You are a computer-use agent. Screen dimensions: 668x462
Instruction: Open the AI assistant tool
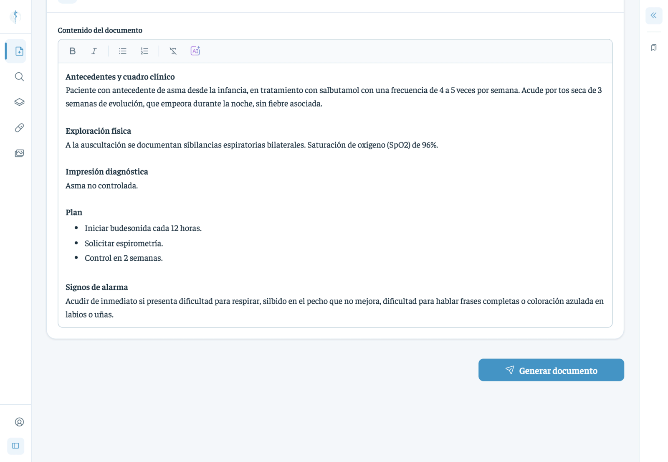coord(195,51)
